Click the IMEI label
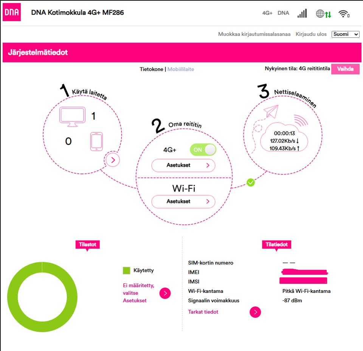 [194, 272]
